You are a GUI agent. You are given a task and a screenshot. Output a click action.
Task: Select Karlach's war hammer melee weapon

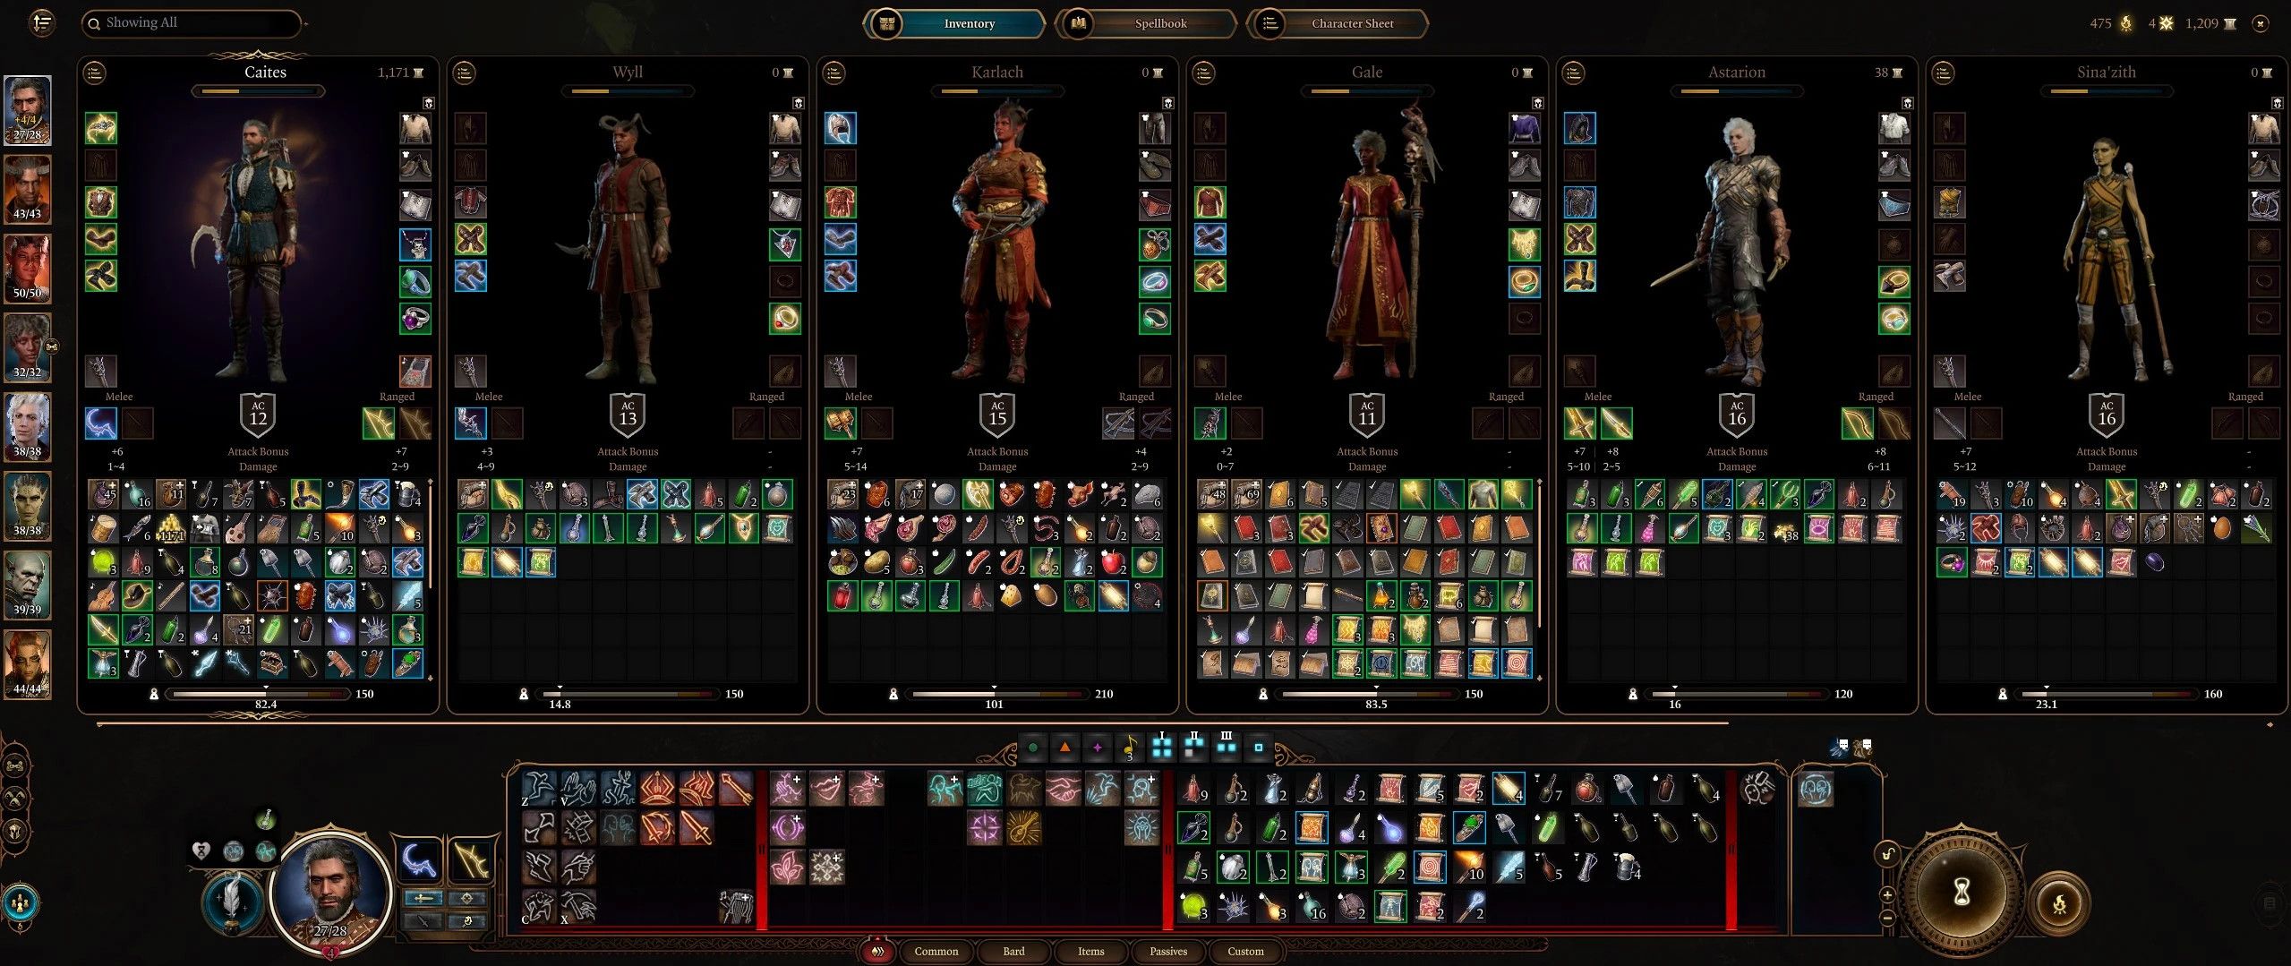pos(840,423)
